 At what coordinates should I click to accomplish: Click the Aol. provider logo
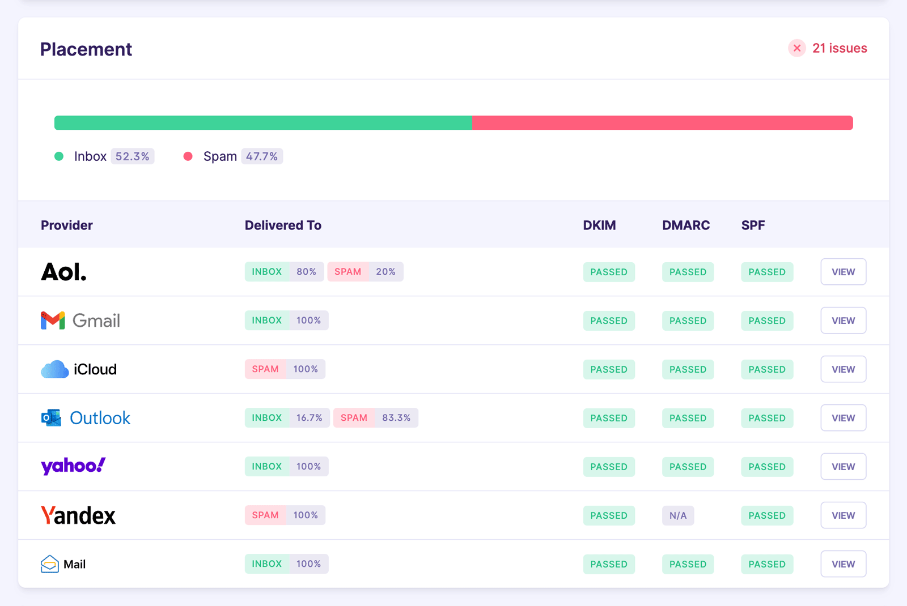pos(63,272)
